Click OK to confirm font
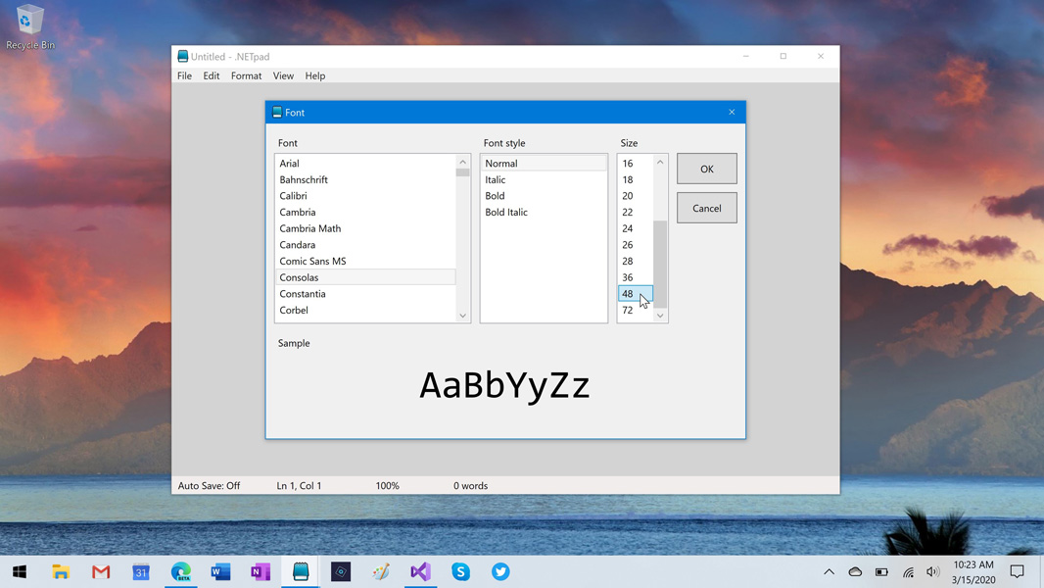This screenshot has height=588, width=1044. tap(706, 169)
